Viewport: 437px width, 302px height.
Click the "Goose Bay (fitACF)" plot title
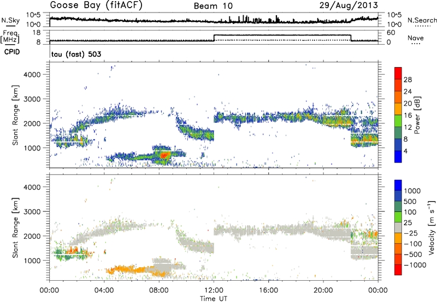pos(96,5)
